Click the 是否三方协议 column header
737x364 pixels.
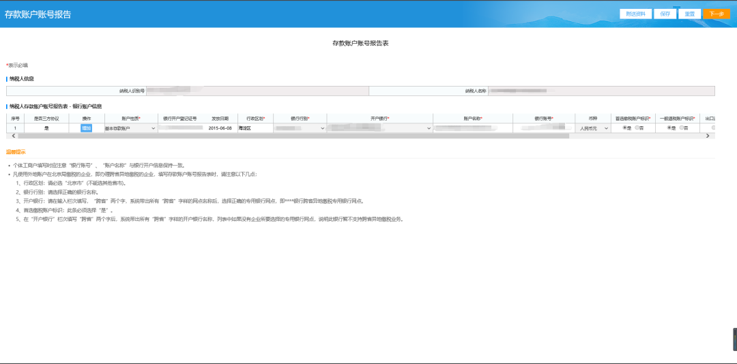(46, 119)
